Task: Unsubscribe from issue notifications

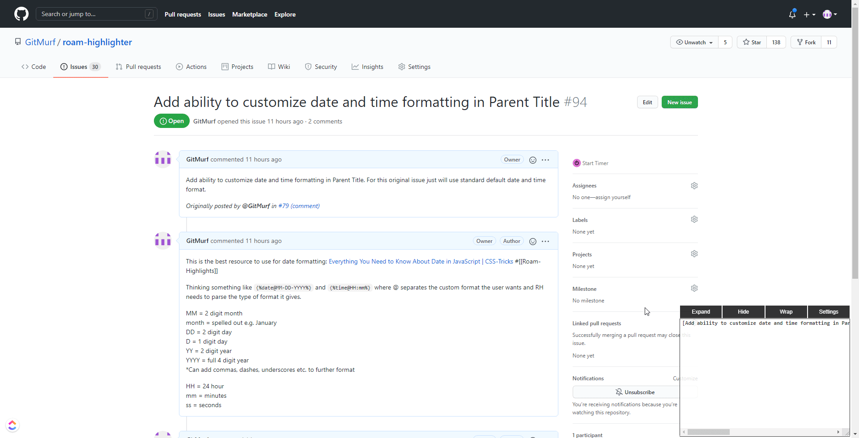Action: pyautogui.click(x=635, y=392)
